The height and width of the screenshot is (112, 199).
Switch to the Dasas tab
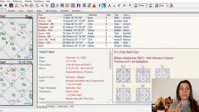tap(21, 11)
